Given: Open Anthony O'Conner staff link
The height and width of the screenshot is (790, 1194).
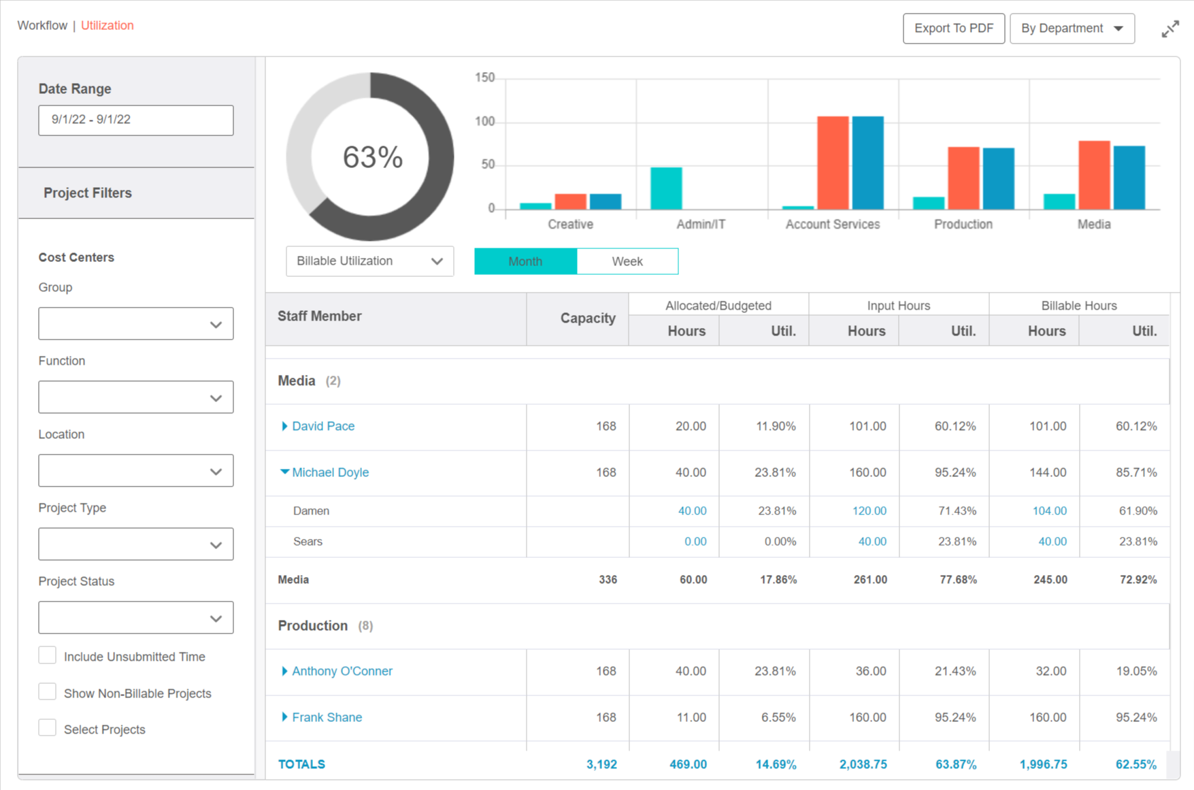Looking at the screenshot, I should click(x=342, y=671).
